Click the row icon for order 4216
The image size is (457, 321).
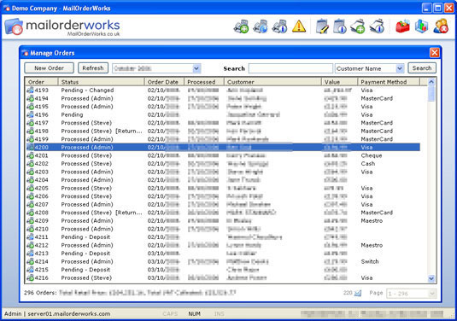point(30,278)
